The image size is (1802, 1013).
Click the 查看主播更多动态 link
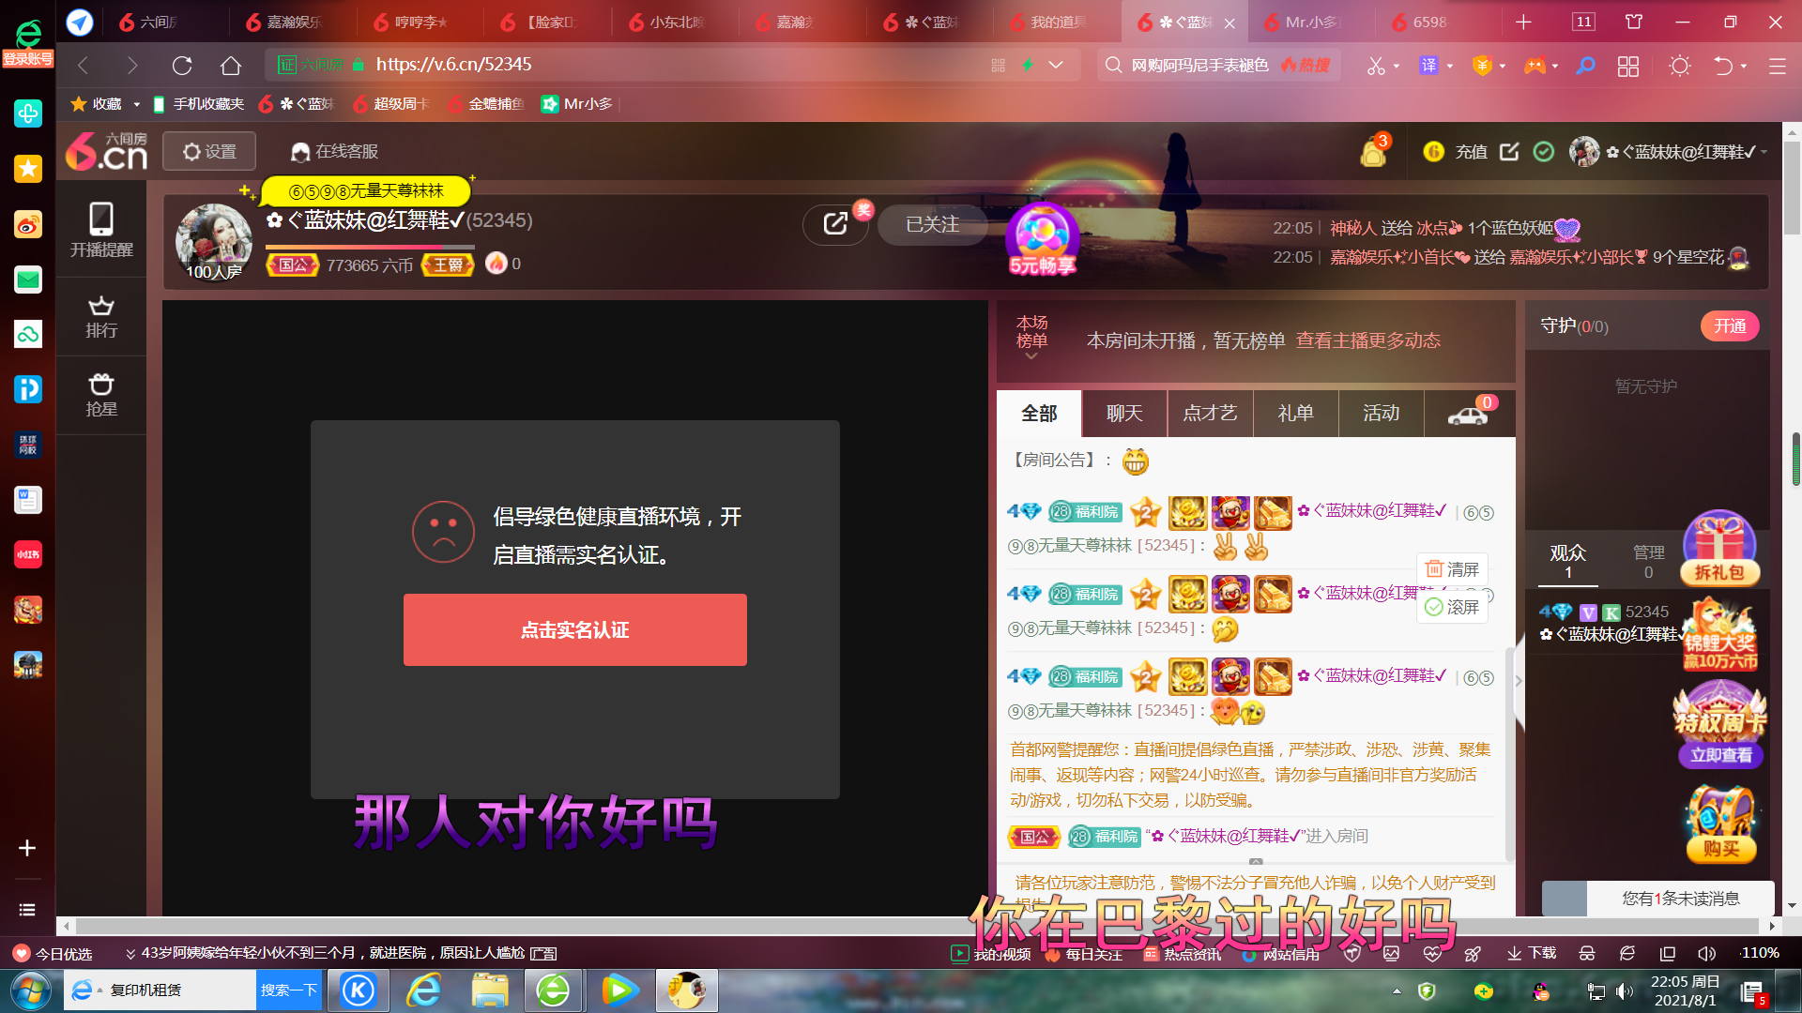[x=1367, y=340]
